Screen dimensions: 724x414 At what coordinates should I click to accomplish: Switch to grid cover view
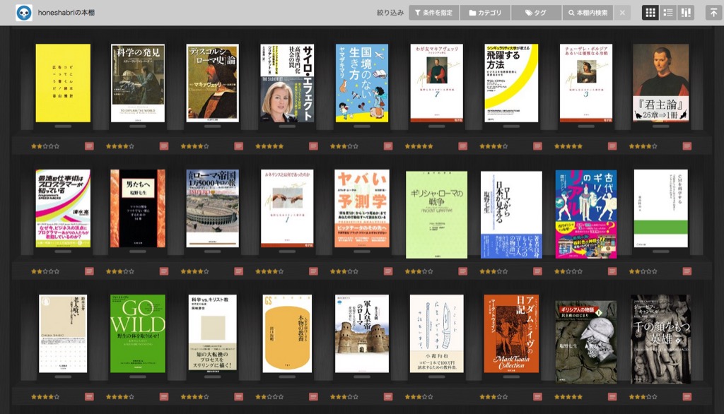pyautogui.click(x=650, y=13)
